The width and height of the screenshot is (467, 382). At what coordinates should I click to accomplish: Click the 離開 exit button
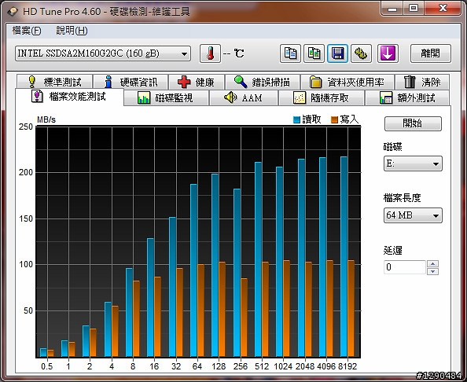430,53
